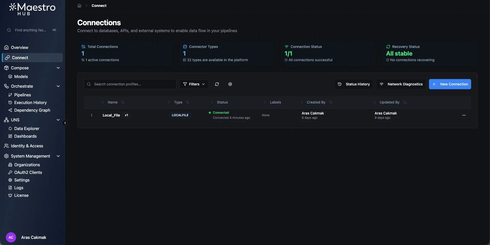The image size is (490, 245).
Task: Focus the Search connection profiles field
Action: 130,84
